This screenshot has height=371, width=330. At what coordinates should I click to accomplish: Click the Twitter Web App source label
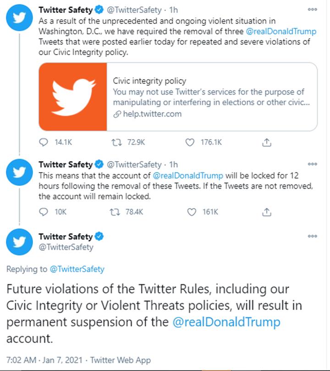pos(121,360)
